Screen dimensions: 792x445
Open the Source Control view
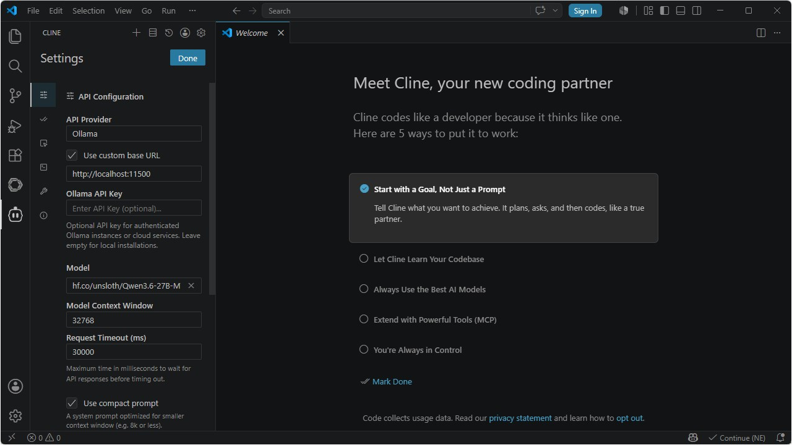pyautogui.click(x=15, y=96)
